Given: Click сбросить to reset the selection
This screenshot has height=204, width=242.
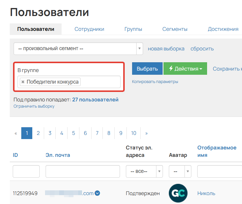Looking at the screenshot, I should [x=202, y=49].
